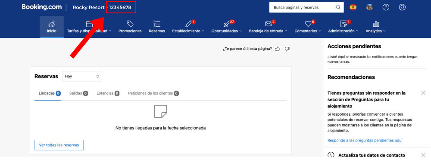Screen dimensions: 431x160
Task: Click the search magnifier icon
Action: pos(338,7)
